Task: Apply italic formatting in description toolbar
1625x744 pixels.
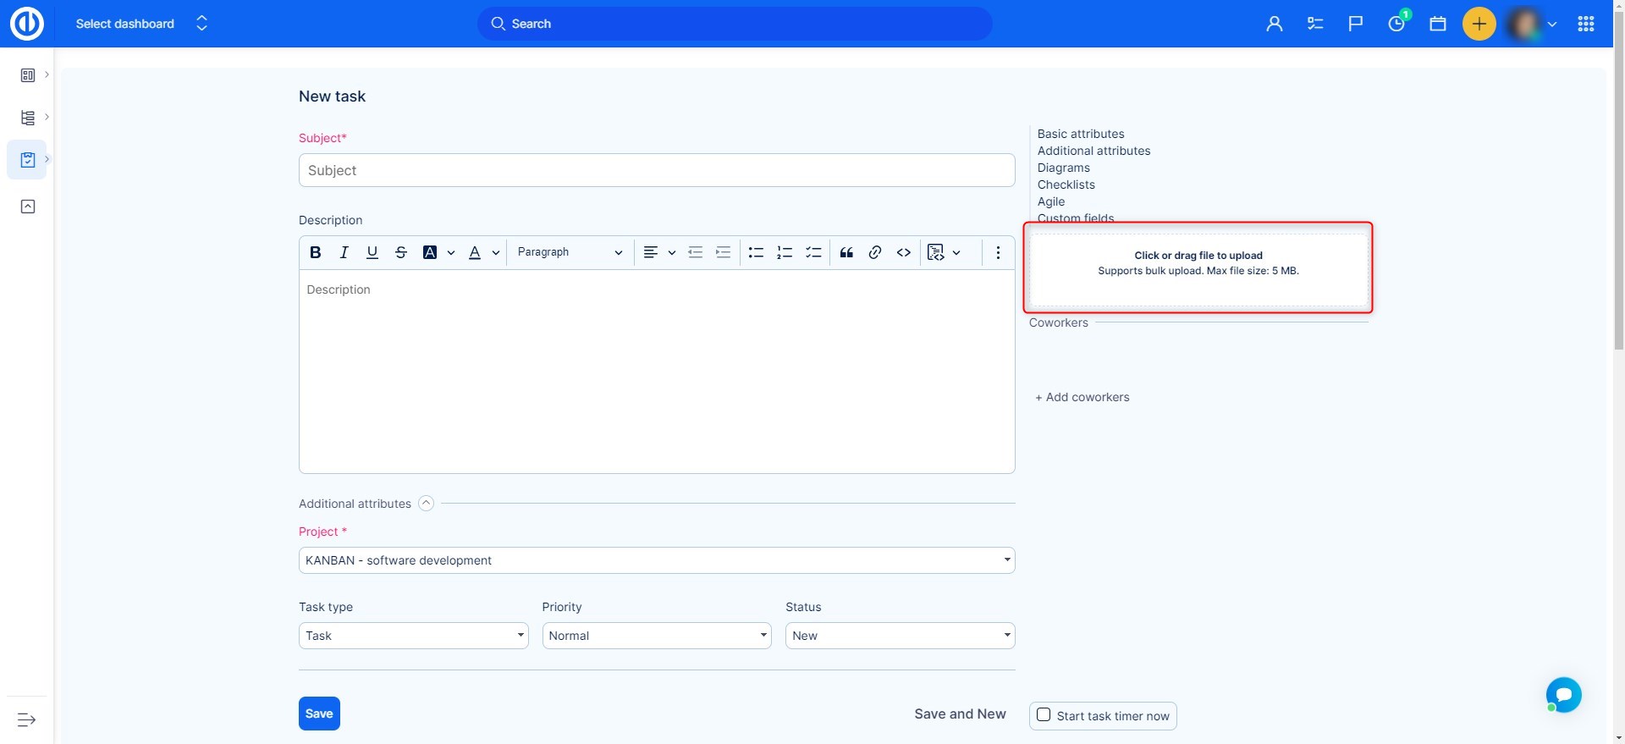Action: [344, 252]
